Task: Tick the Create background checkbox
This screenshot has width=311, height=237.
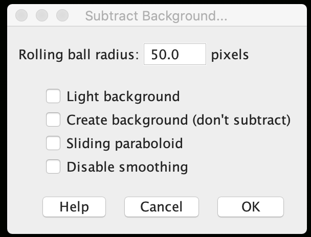Action: click(x=53, y=120)
